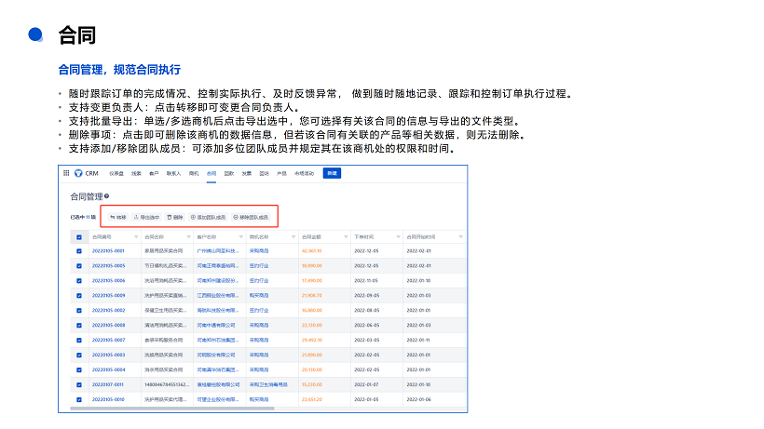This screenshot has height=429, width=764.
Task: Uncheck the row 20220105-0008 checkbox
Action: point(79,326)
